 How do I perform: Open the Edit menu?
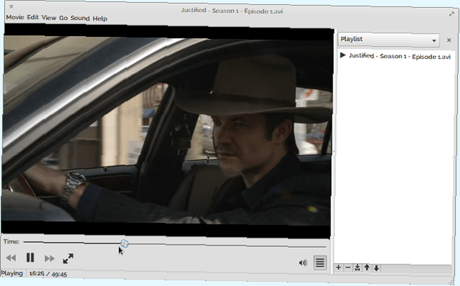[33, 17]
